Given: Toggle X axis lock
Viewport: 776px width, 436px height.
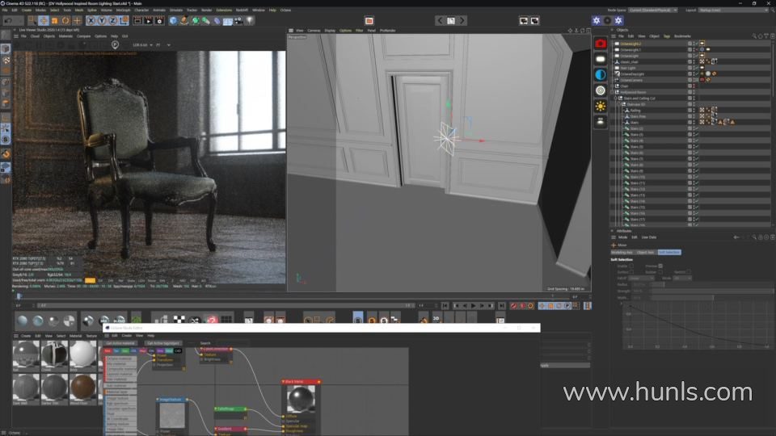Looking at the screenshot, I should click(91, 21).
